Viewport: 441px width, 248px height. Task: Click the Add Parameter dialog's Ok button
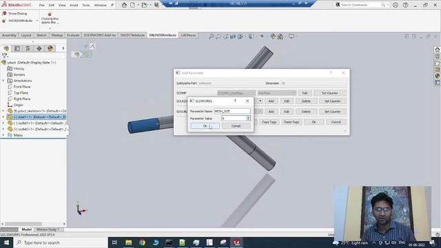tap(314, 122)
